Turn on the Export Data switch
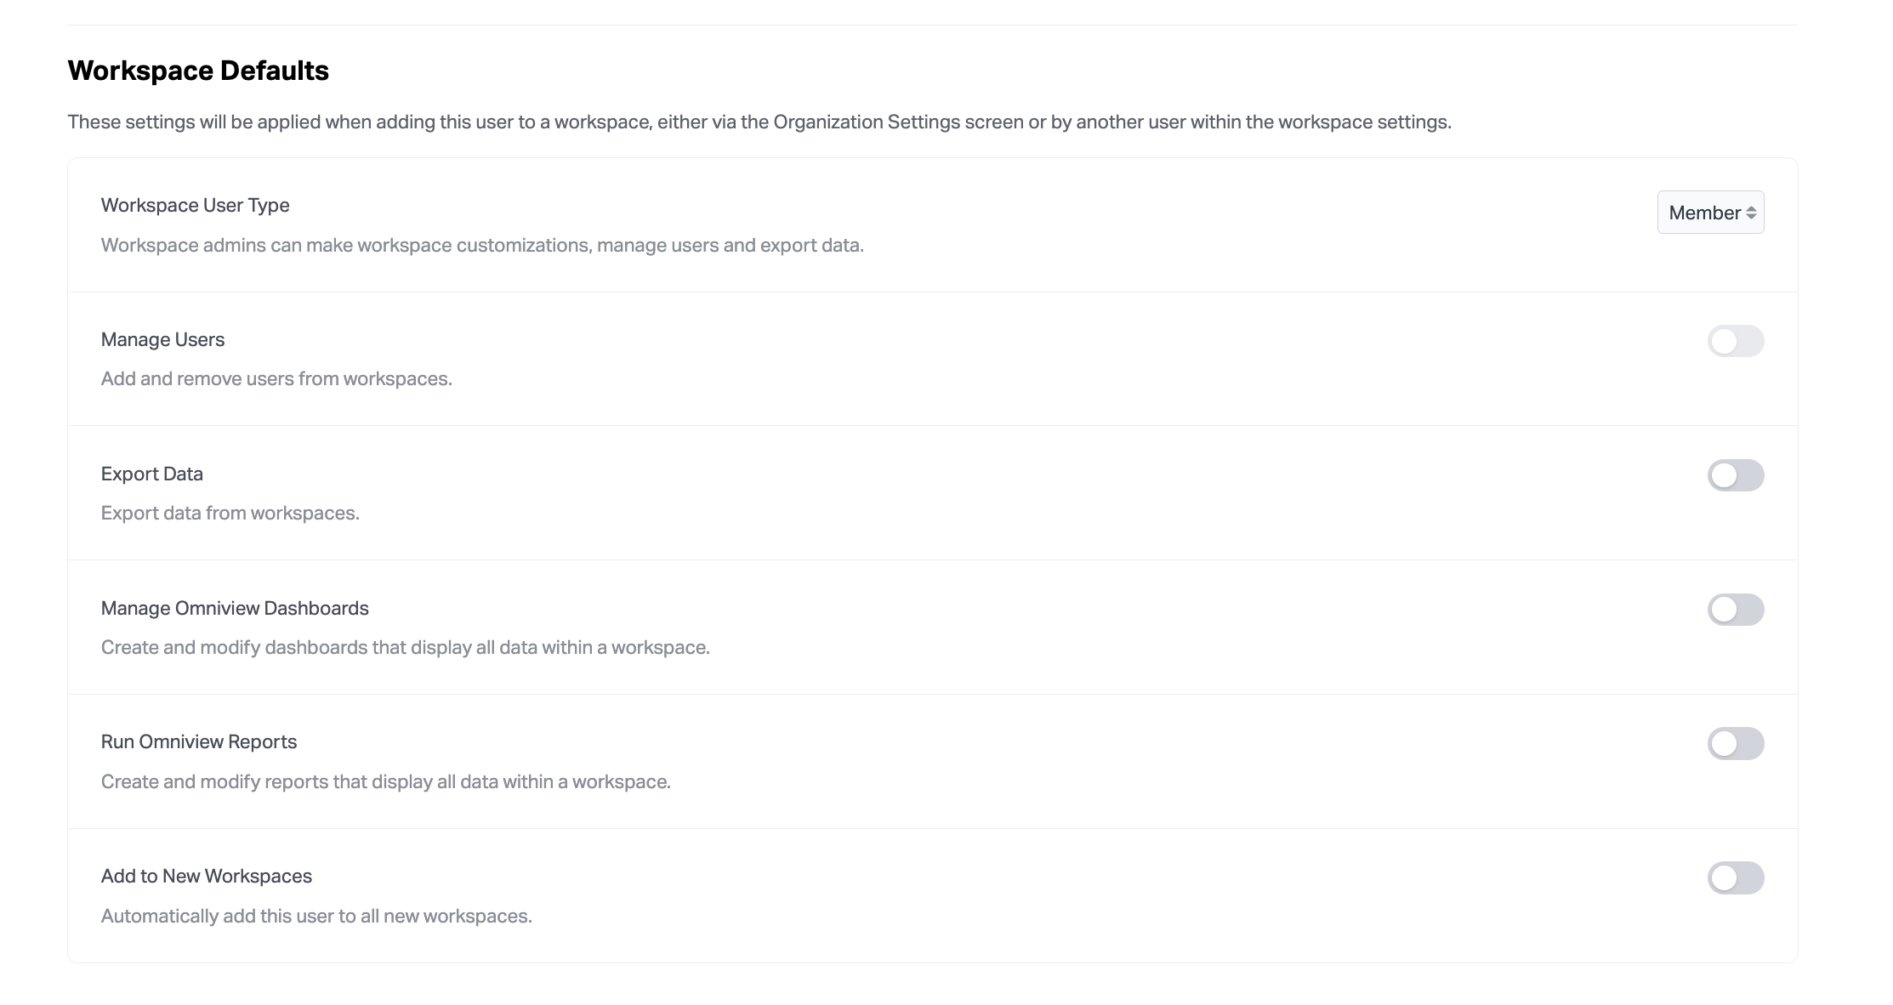 [1735, 475]
